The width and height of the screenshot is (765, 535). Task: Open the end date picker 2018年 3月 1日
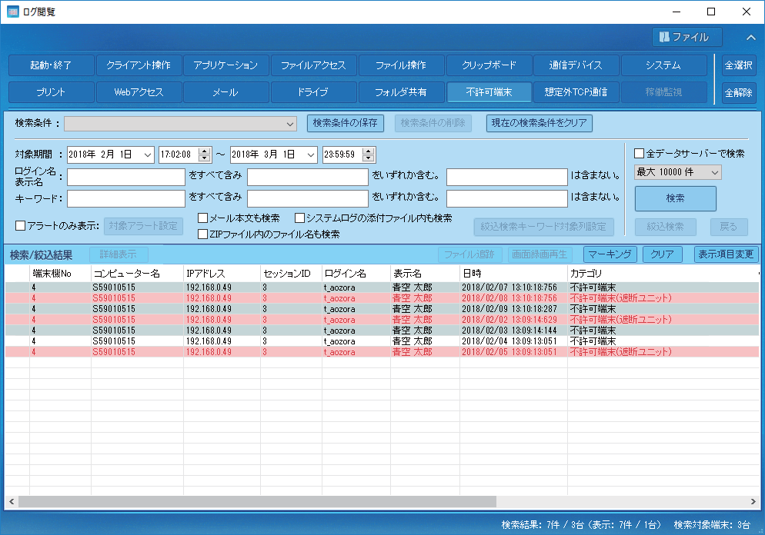[311, 155]
